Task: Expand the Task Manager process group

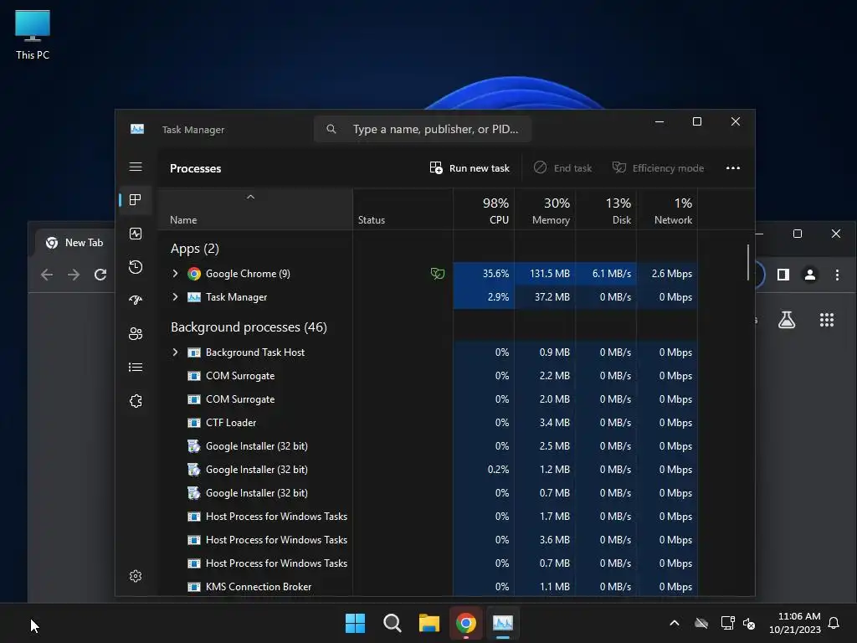Action: tap(175, 297)
